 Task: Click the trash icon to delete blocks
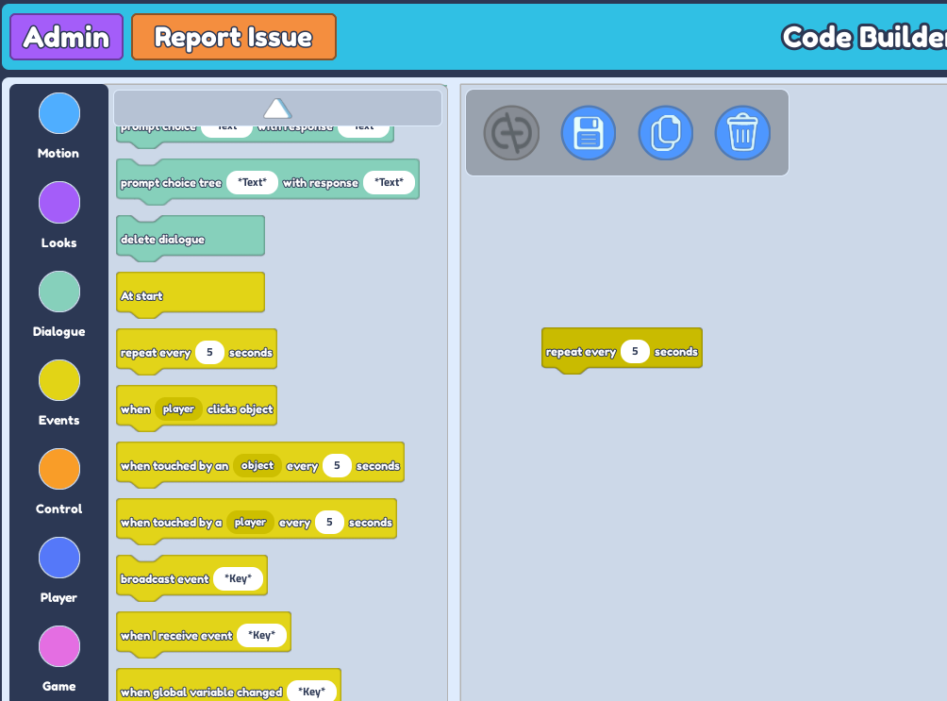pyautogui.click(x=742, y=132)
